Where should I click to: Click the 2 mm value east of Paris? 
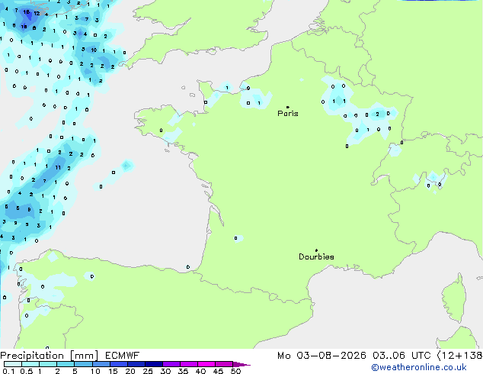[x=377, y=114]
